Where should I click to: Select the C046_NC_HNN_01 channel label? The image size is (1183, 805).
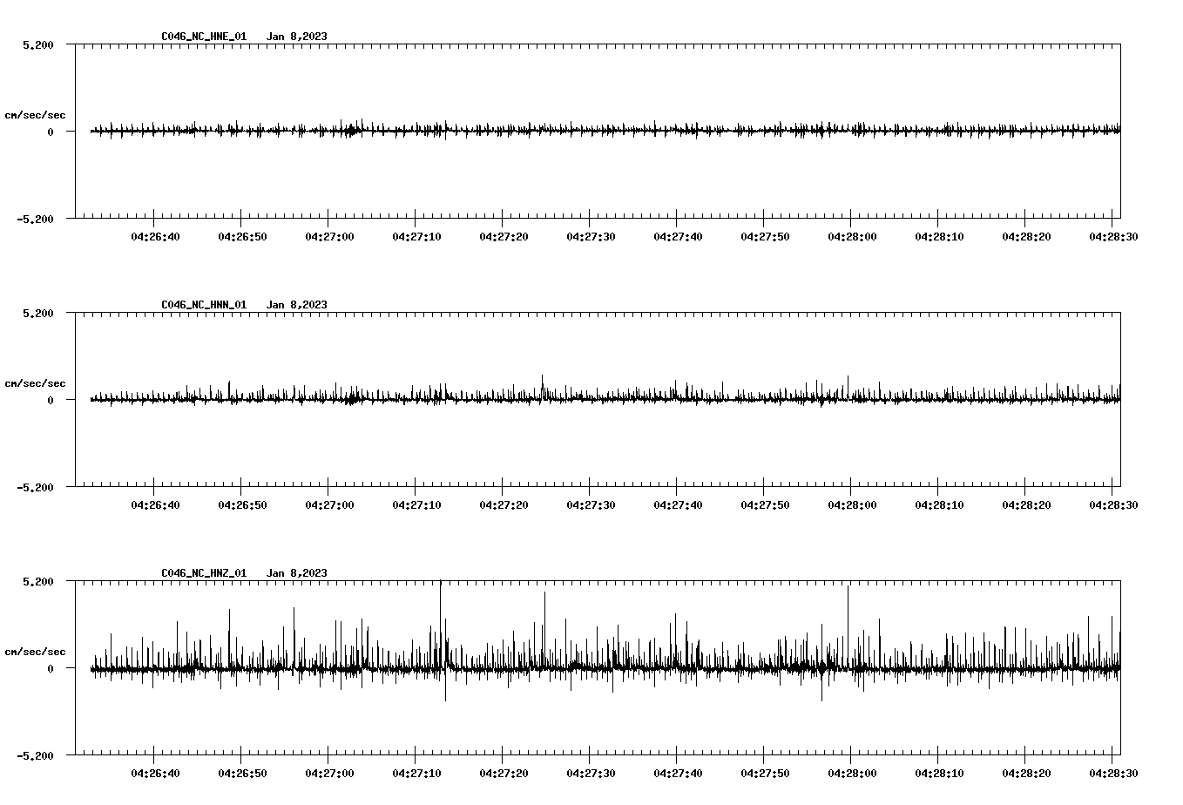[202, 305]
